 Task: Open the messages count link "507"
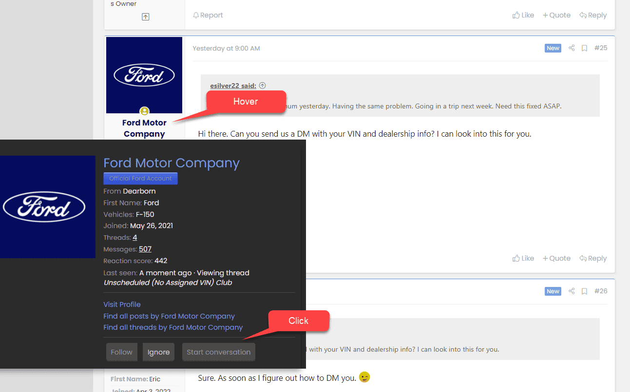(x=145, y=249)
